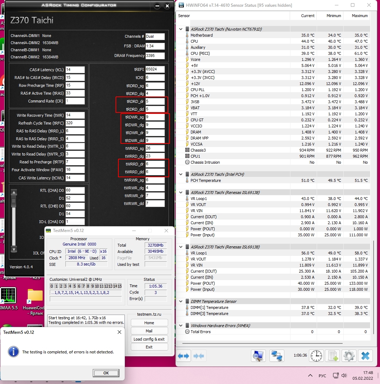Click the thermometer icon beside PCH Temperature

pos(187,180)
